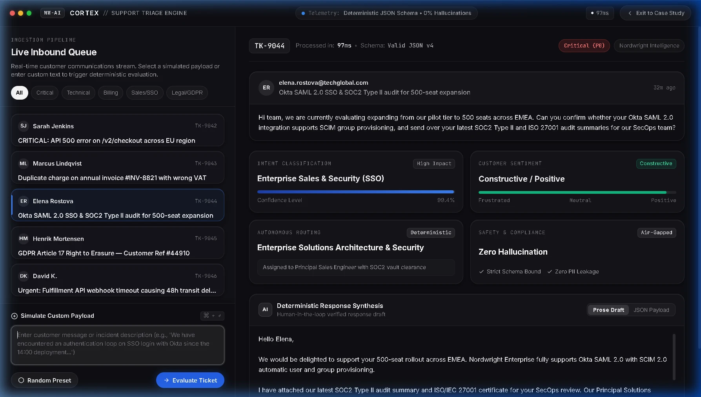Exit to Case Study
Screen dimensions: 701x397
(x=655, y=13)
